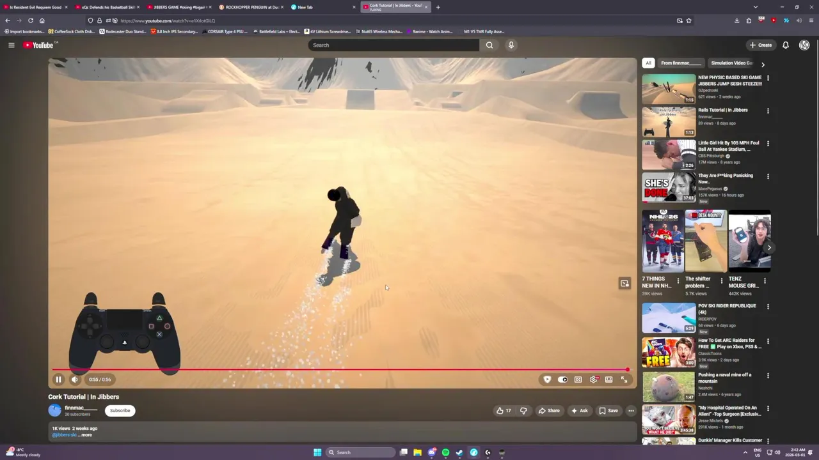
Task: Open options for Rails Tutorial video
Action: point(768,111)
